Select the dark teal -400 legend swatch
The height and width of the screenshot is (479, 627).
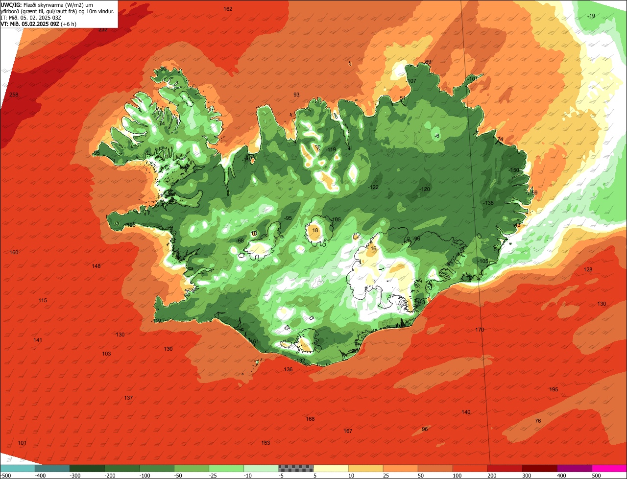click(x=52, y=468)
